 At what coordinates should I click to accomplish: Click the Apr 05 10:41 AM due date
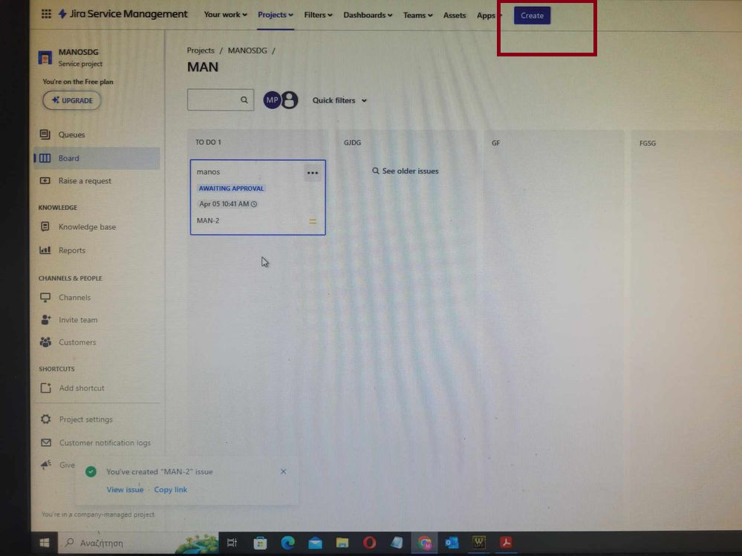(227, 204)
